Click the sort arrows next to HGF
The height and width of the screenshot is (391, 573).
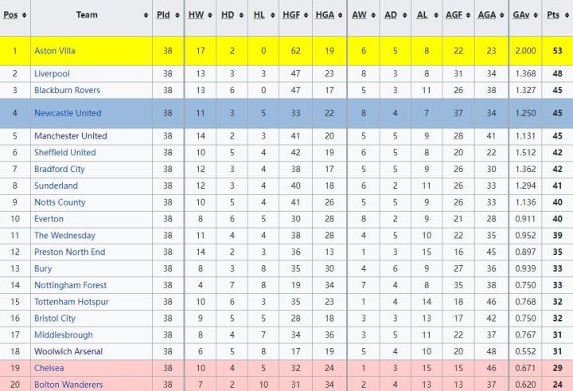point(306,15)
